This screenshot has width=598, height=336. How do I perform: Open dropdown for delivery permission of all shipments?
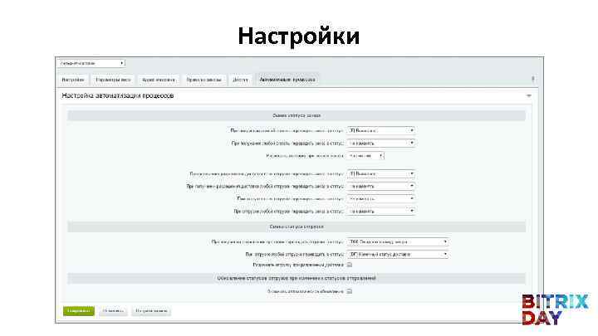point(380,173)
